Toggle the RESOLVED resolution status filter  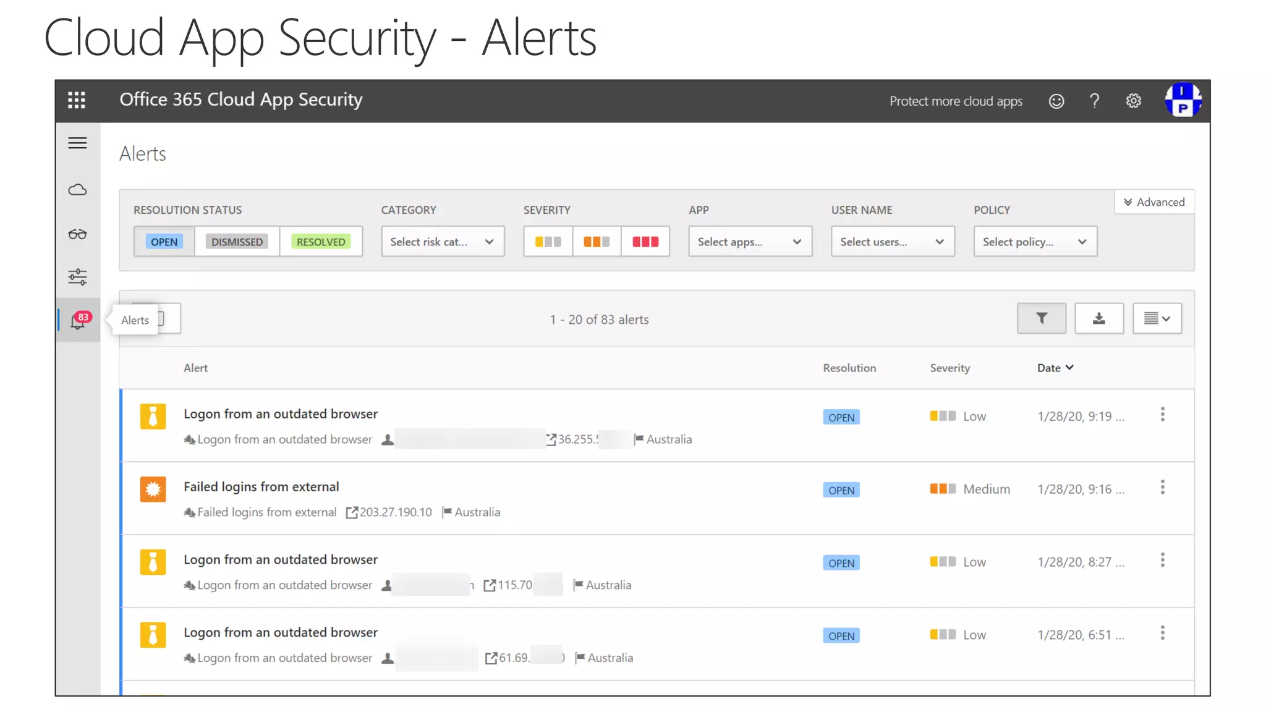tap(321, 242)
